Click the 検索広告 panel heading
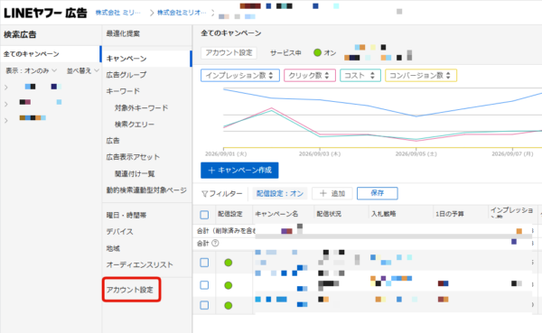 pyautogui.click(x=20, y=34)
